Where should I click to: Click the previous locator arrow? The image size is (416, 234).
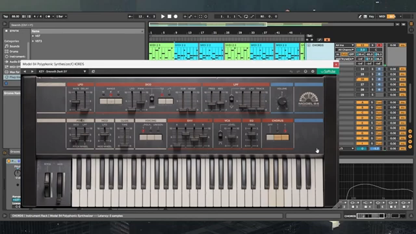[307, 40]
